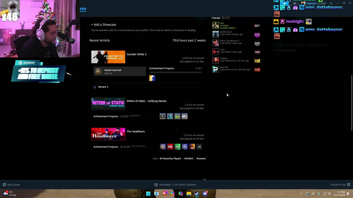The height and width of the screenshot is (198, 353).
Task: View last Within of Static achievement icon
Action: coord(184,116)
